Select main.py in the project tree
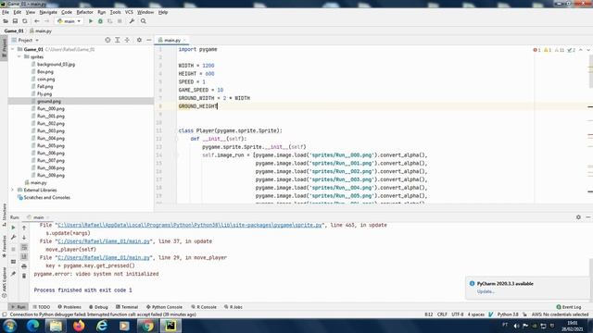This screenshot has height=333, width=593. tap(39, 182)
